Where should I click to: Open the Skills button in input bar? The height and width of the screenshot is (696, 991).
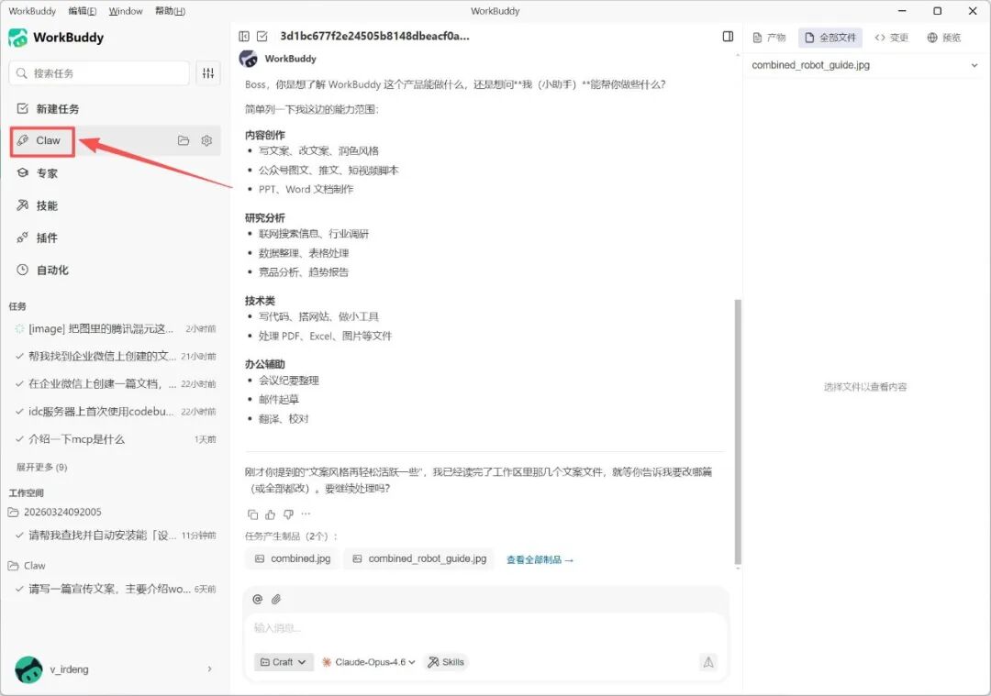click(446, 662)
